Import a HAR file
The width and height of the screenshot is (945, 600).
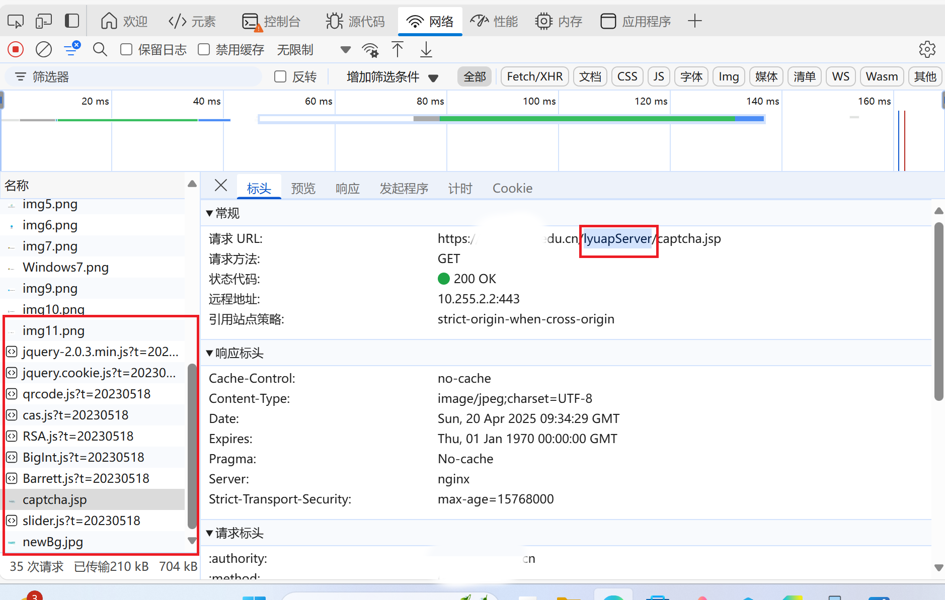pyautogui.click(x=398, y=50)
